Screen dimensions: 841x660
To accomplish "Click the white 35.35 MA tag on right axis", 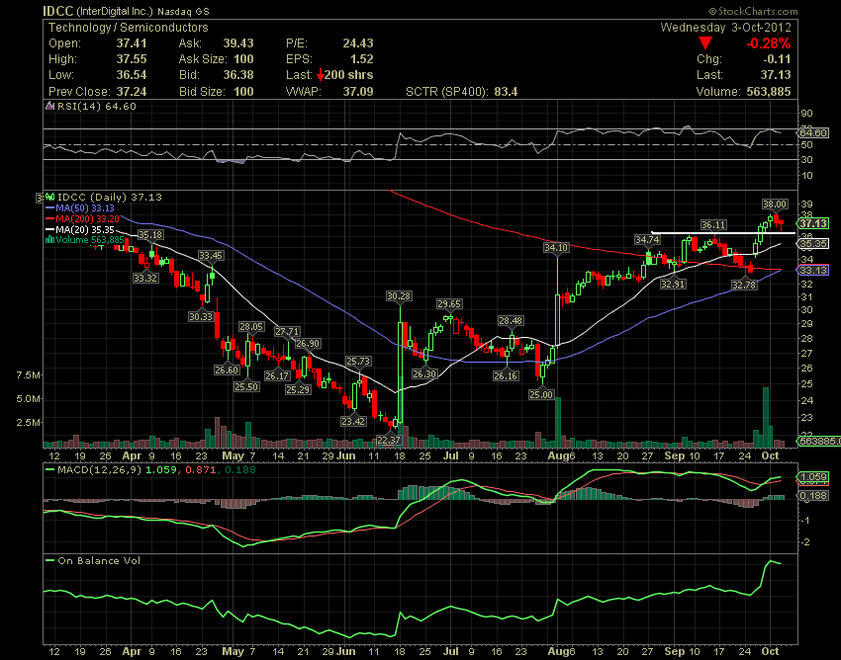I will [x=813, y=244].
